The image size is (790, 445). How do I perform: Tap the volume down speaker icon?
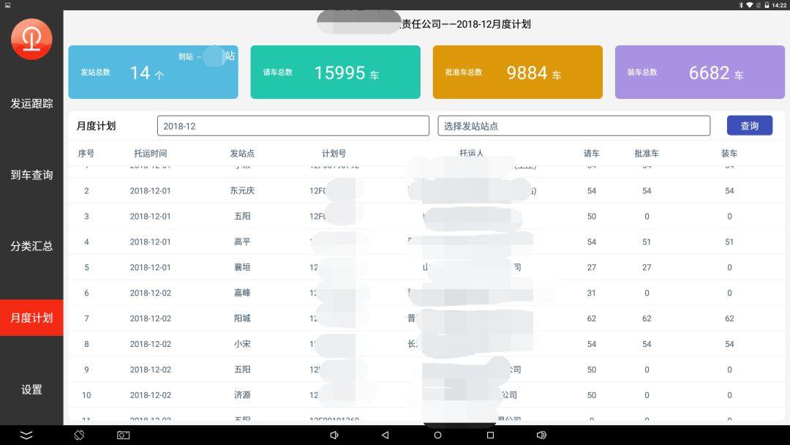tap(334, 435)
